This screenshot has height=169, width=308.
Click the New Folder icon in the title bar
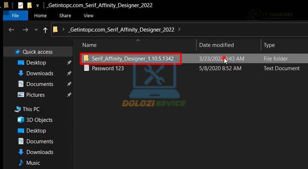[x=29, y=5]
